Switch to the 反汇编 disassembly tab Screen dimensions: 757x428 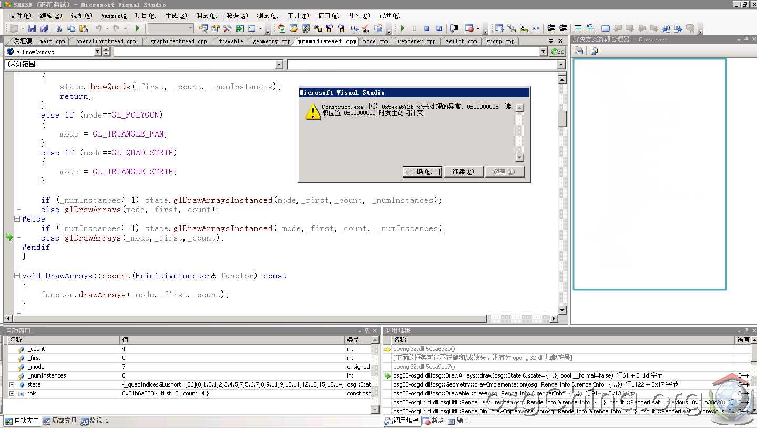[x=23, y=41]
